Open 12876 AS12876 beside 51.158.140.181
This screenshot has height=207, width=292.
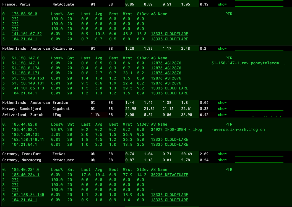coord(166,83)
